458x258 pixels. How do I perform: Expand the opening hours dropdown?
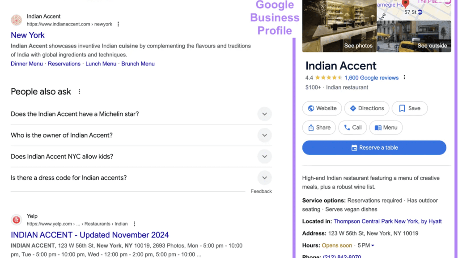coord(373,245)
